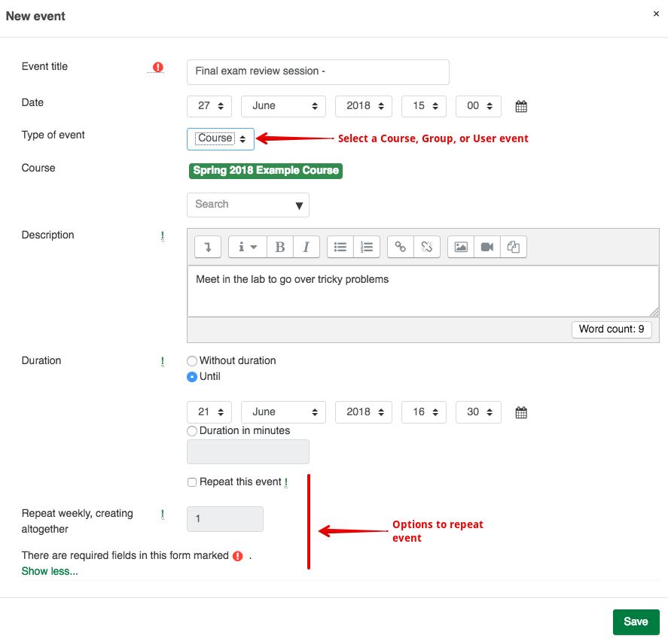Open the manage files icon
Image resolution: width=668 pixels, height=644 pixels.
click(514, 247)
